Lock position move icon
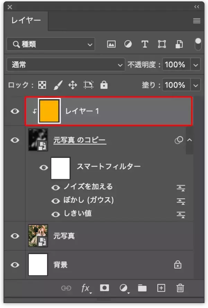Viewport: 208px width, 308px height. [73, 85]
